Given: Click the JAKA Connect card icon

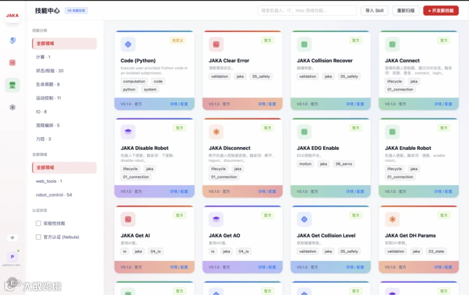Looking at the screenshot, I should click(392, 44).
